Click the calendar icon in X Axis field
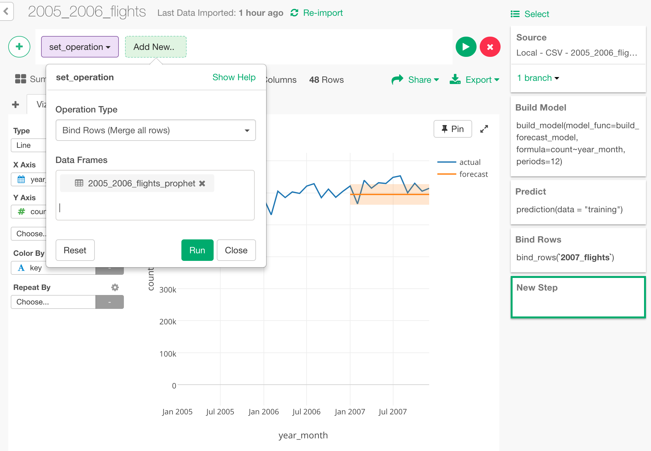This screenshot has width=651, height=451. (x=21, y=179)
